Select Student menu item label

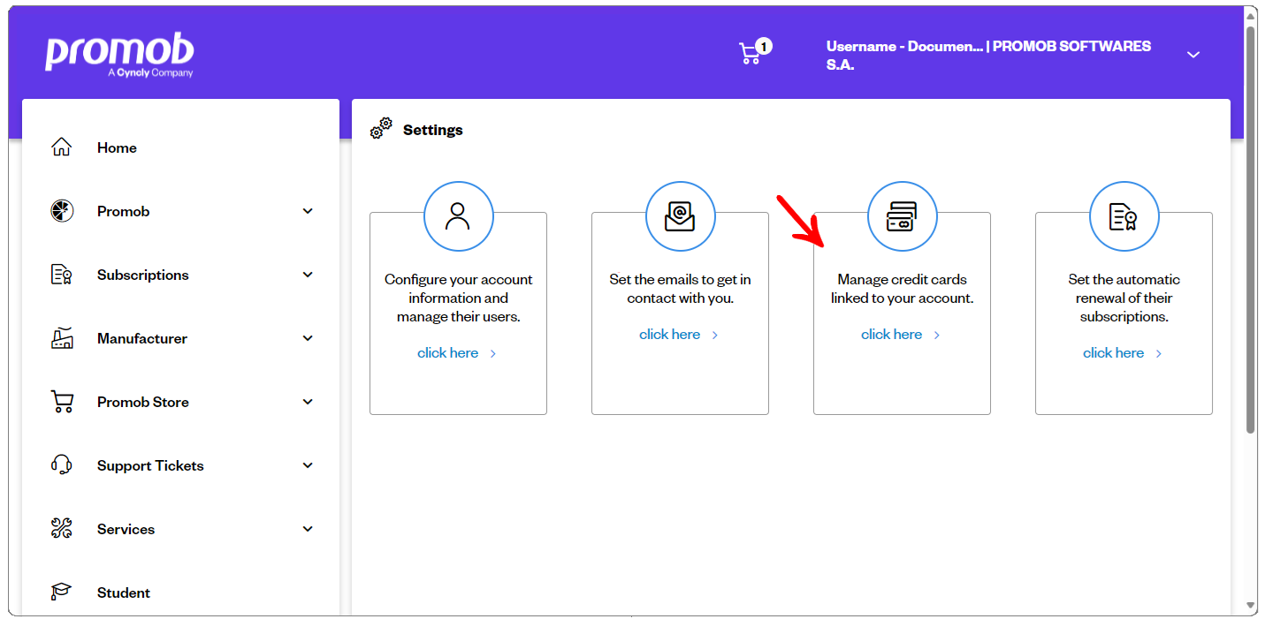click(x=124, y=592)
